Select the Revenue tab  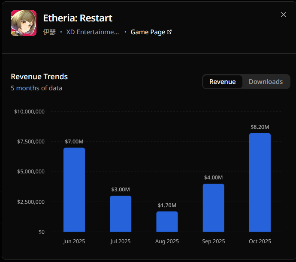pos(222,82)
